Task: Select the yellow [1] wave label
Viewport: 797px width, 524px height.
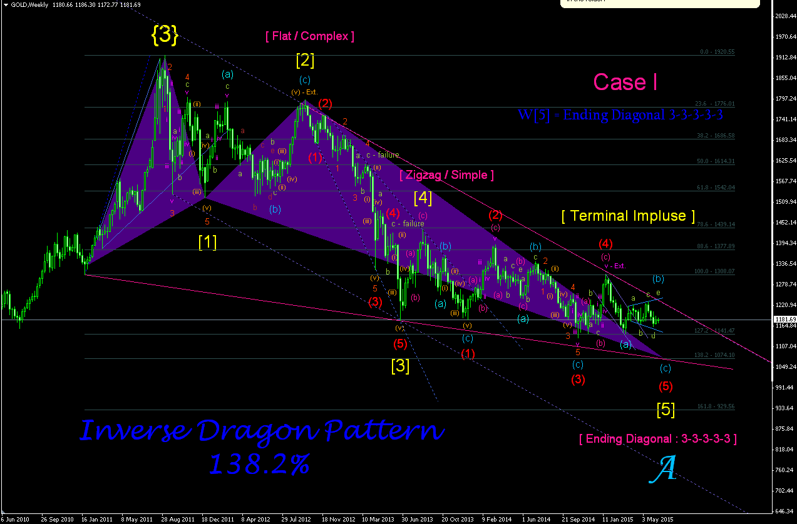Action: 207,242
